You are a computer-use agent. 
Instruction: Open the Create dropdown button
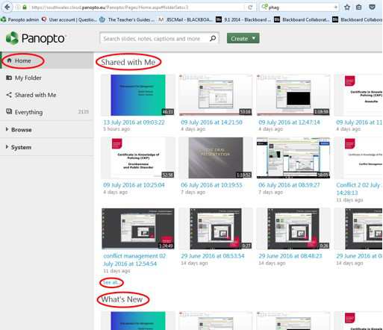243,38
